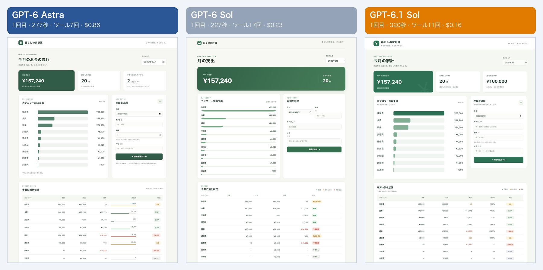Click the 金額 input in GPT-6 Sol form

coord(328,116)
